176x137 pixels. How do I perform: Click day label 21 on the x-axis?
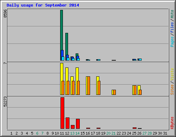coord(113,133)
